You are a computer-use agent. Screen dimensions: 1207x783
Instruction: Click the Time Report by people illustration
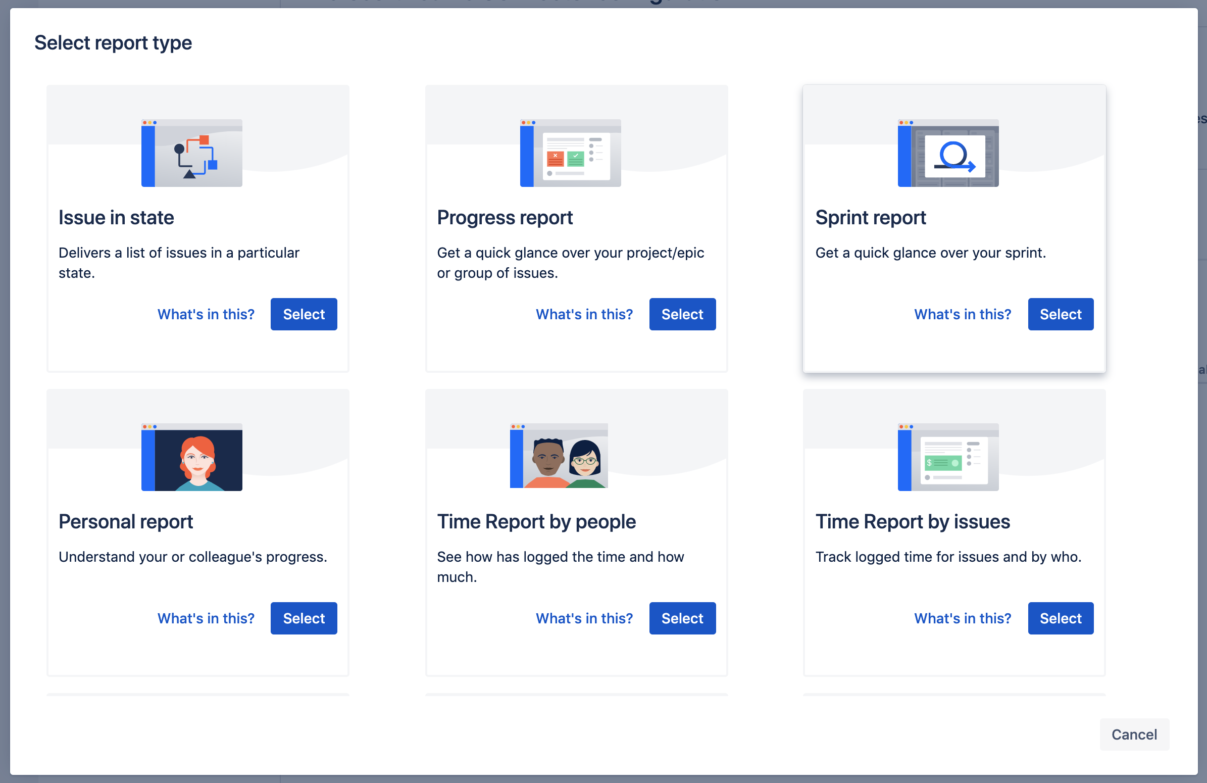pos(559,455)
